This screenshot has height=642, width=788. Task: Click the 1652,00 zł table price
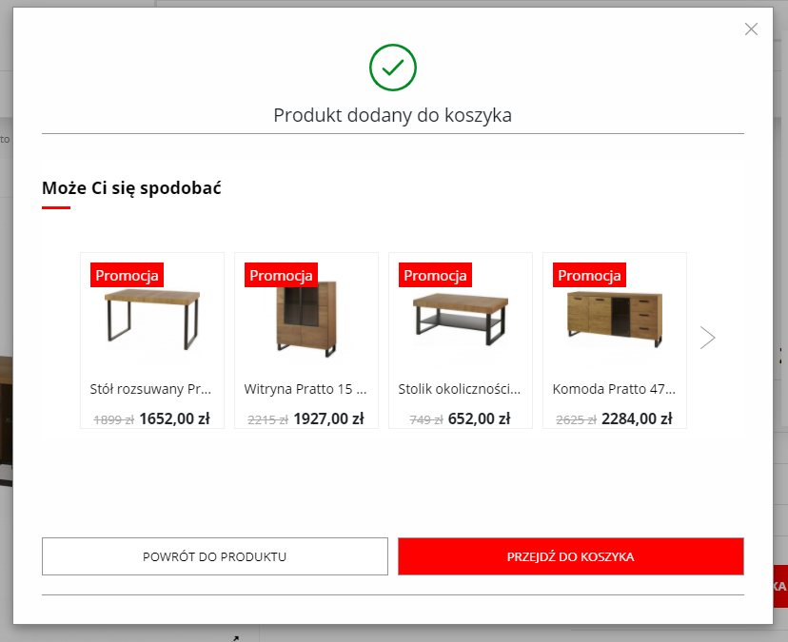pyautogui.click(x=174, y=418)
